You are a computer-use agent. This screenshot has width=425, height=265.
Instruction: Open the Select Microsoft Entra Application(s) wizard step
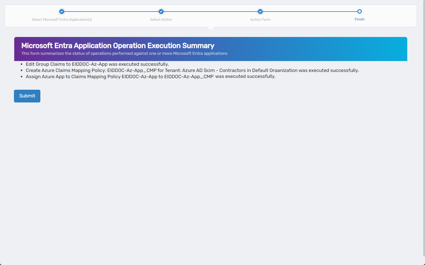(61, 19)
